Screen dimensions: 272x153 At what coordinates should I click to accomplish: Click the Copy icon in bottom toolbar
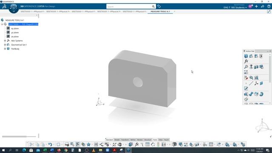point(37,144)
